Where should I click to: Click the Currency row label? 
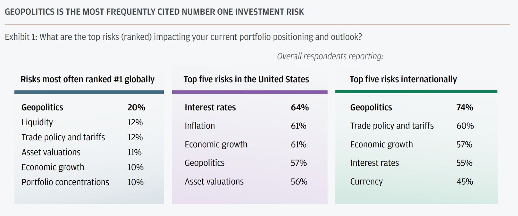click(x=366, y=182)
